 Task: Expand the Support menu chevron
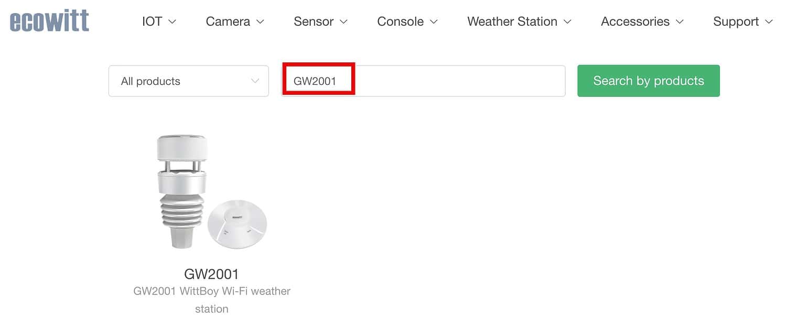[x=769, y=22]
